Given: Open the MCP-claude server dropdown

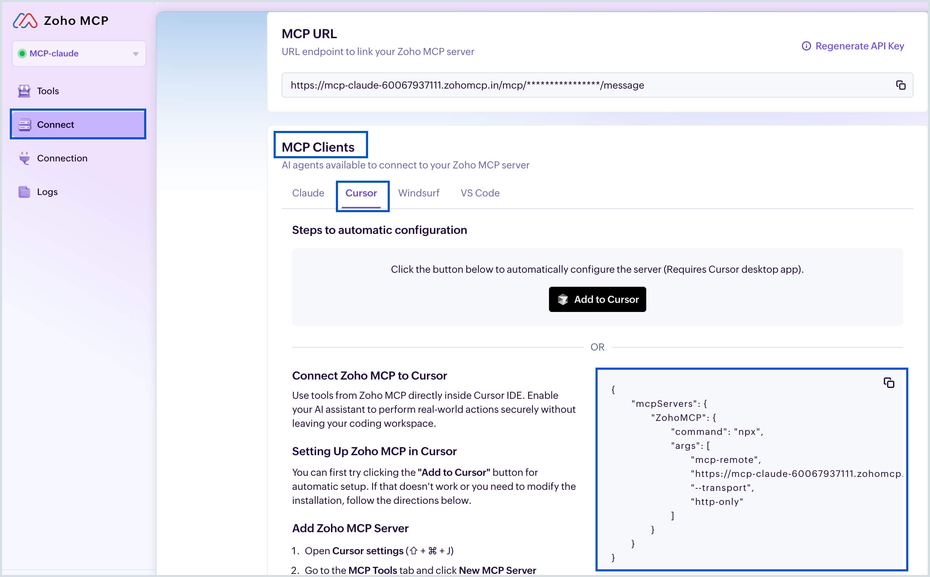Looking at the screenshot, I should (x=79, y=54).
